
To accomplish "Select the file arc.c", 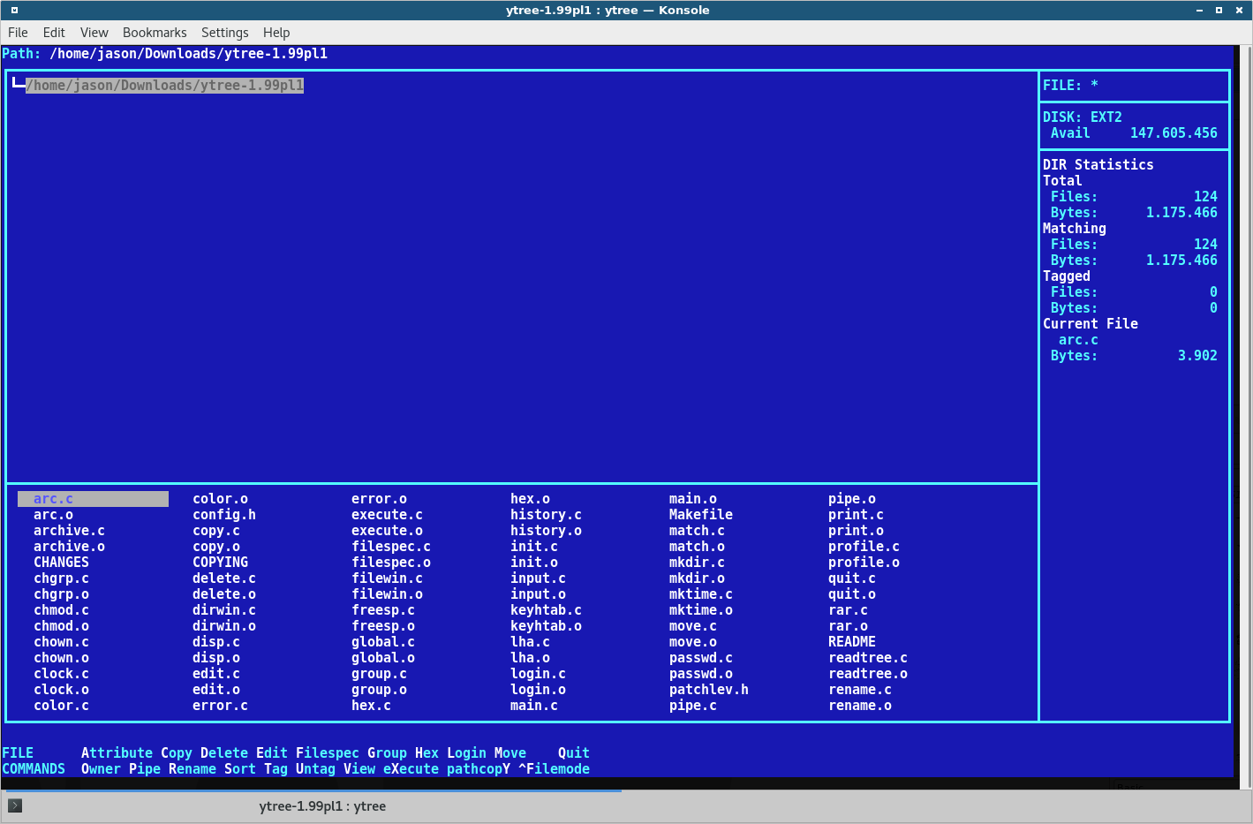I will [93, 499].
